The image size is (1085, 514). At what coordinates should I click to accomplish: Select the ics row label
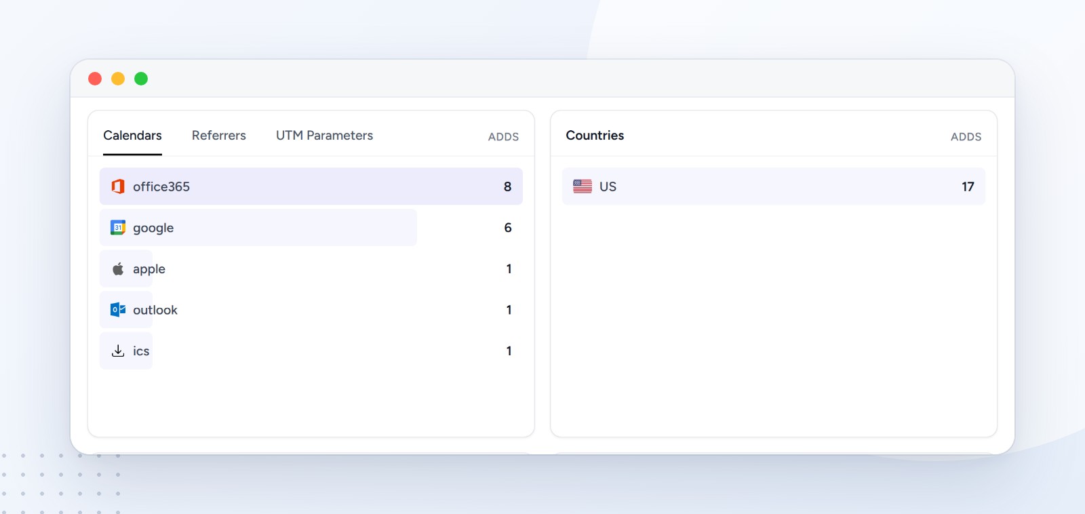tap(141, 351)
